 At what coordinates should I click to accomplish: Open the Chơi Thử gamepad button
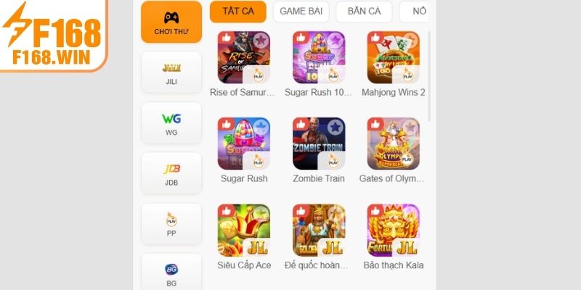(171, 22)
